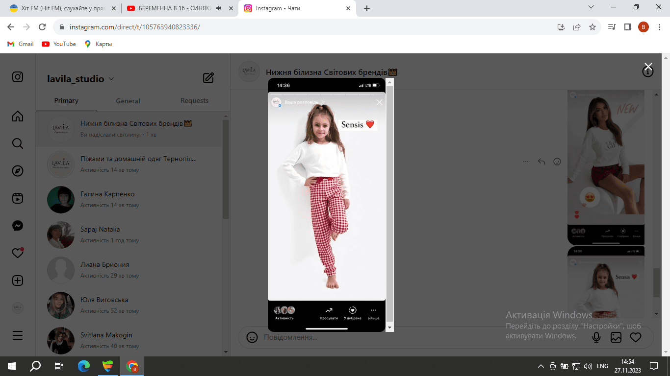Attach a photo image icon
The width and height of the screenshot is (670, 376).
(616, 337)
